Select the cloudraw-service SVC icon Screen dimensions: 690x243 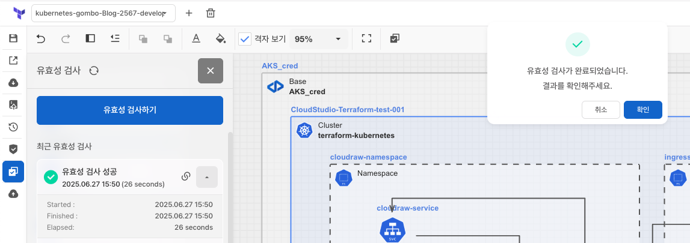coord(392,230)
